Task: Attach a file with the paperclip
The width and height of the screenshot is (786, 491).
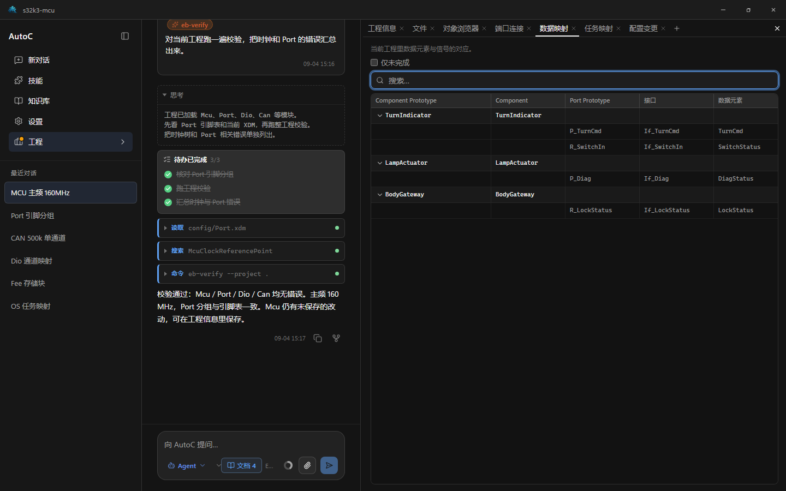Action: (x=307, y=465)
